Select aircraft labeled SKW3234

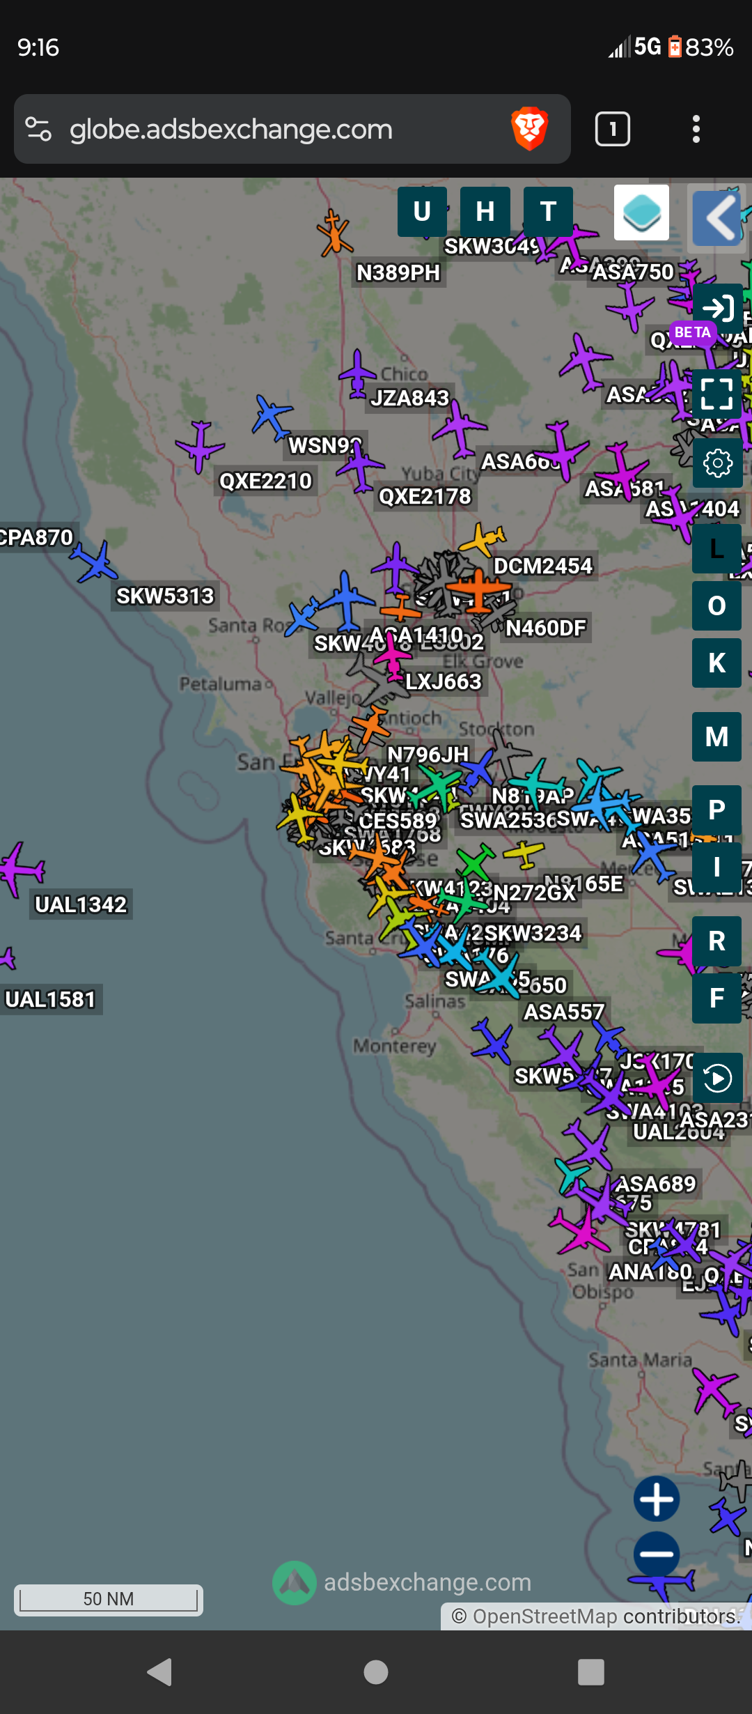click(533, 933)
